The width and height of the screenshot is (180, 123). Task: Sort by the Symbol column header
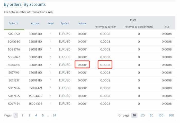(65, 23)
